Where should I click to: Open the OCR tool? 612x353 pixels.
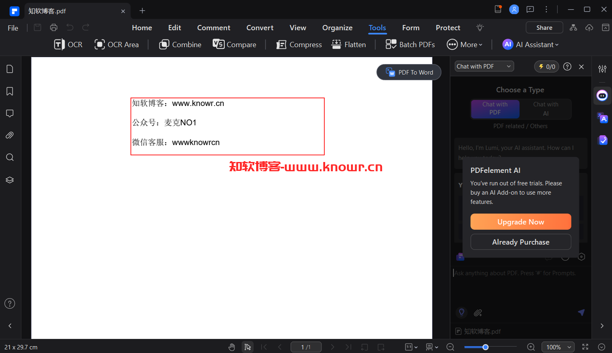(x=68, y=44)
